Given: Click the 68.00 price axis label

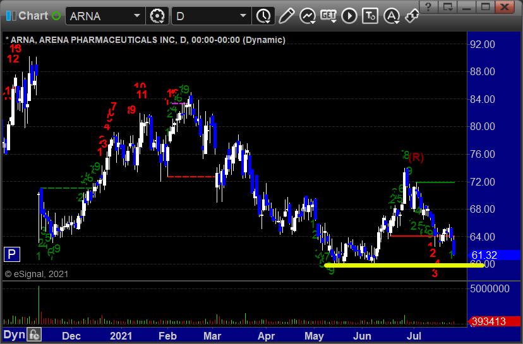Looking at the screenshot, I should [x=483, y=209].
